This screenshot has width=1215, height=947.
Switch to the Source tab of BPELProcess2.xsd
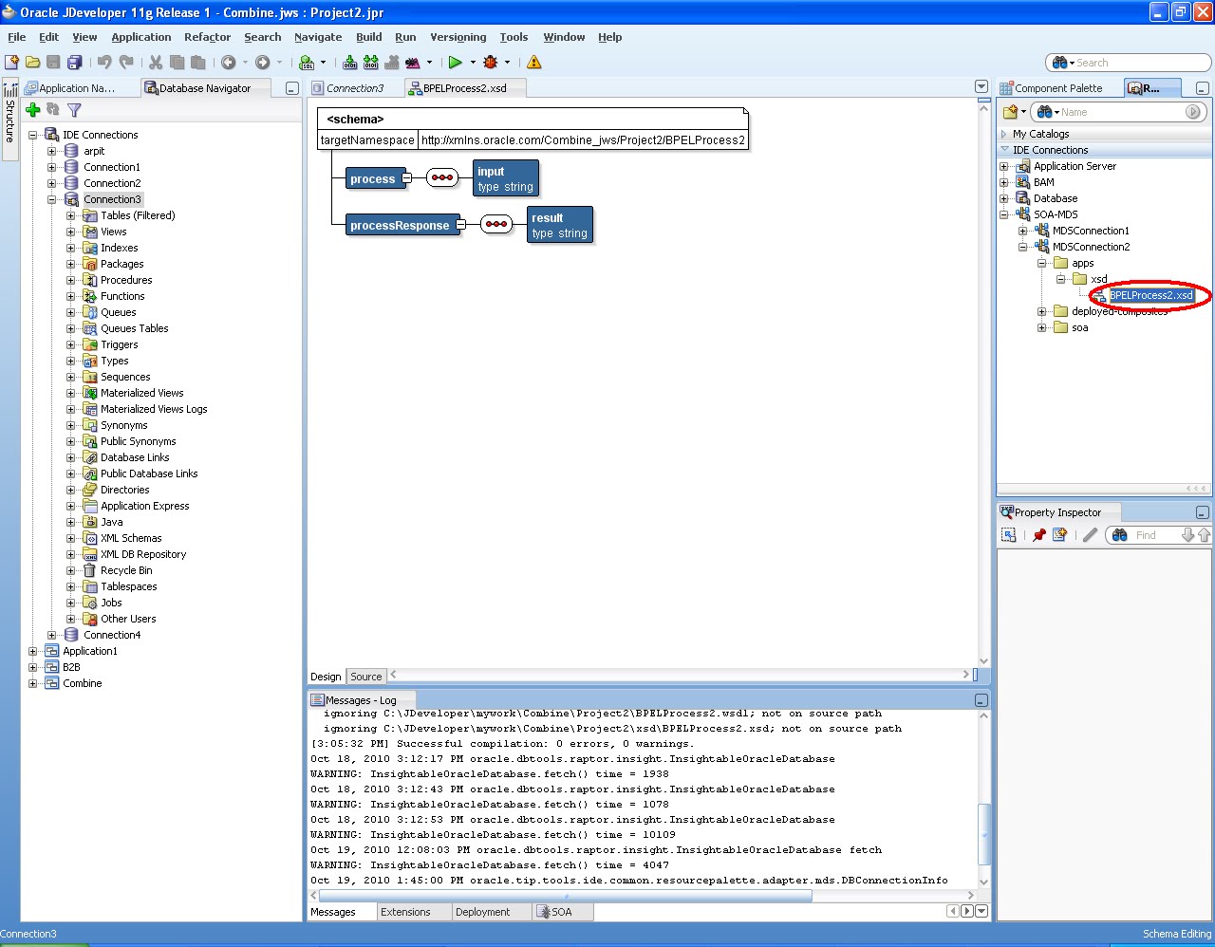(365, 677)
